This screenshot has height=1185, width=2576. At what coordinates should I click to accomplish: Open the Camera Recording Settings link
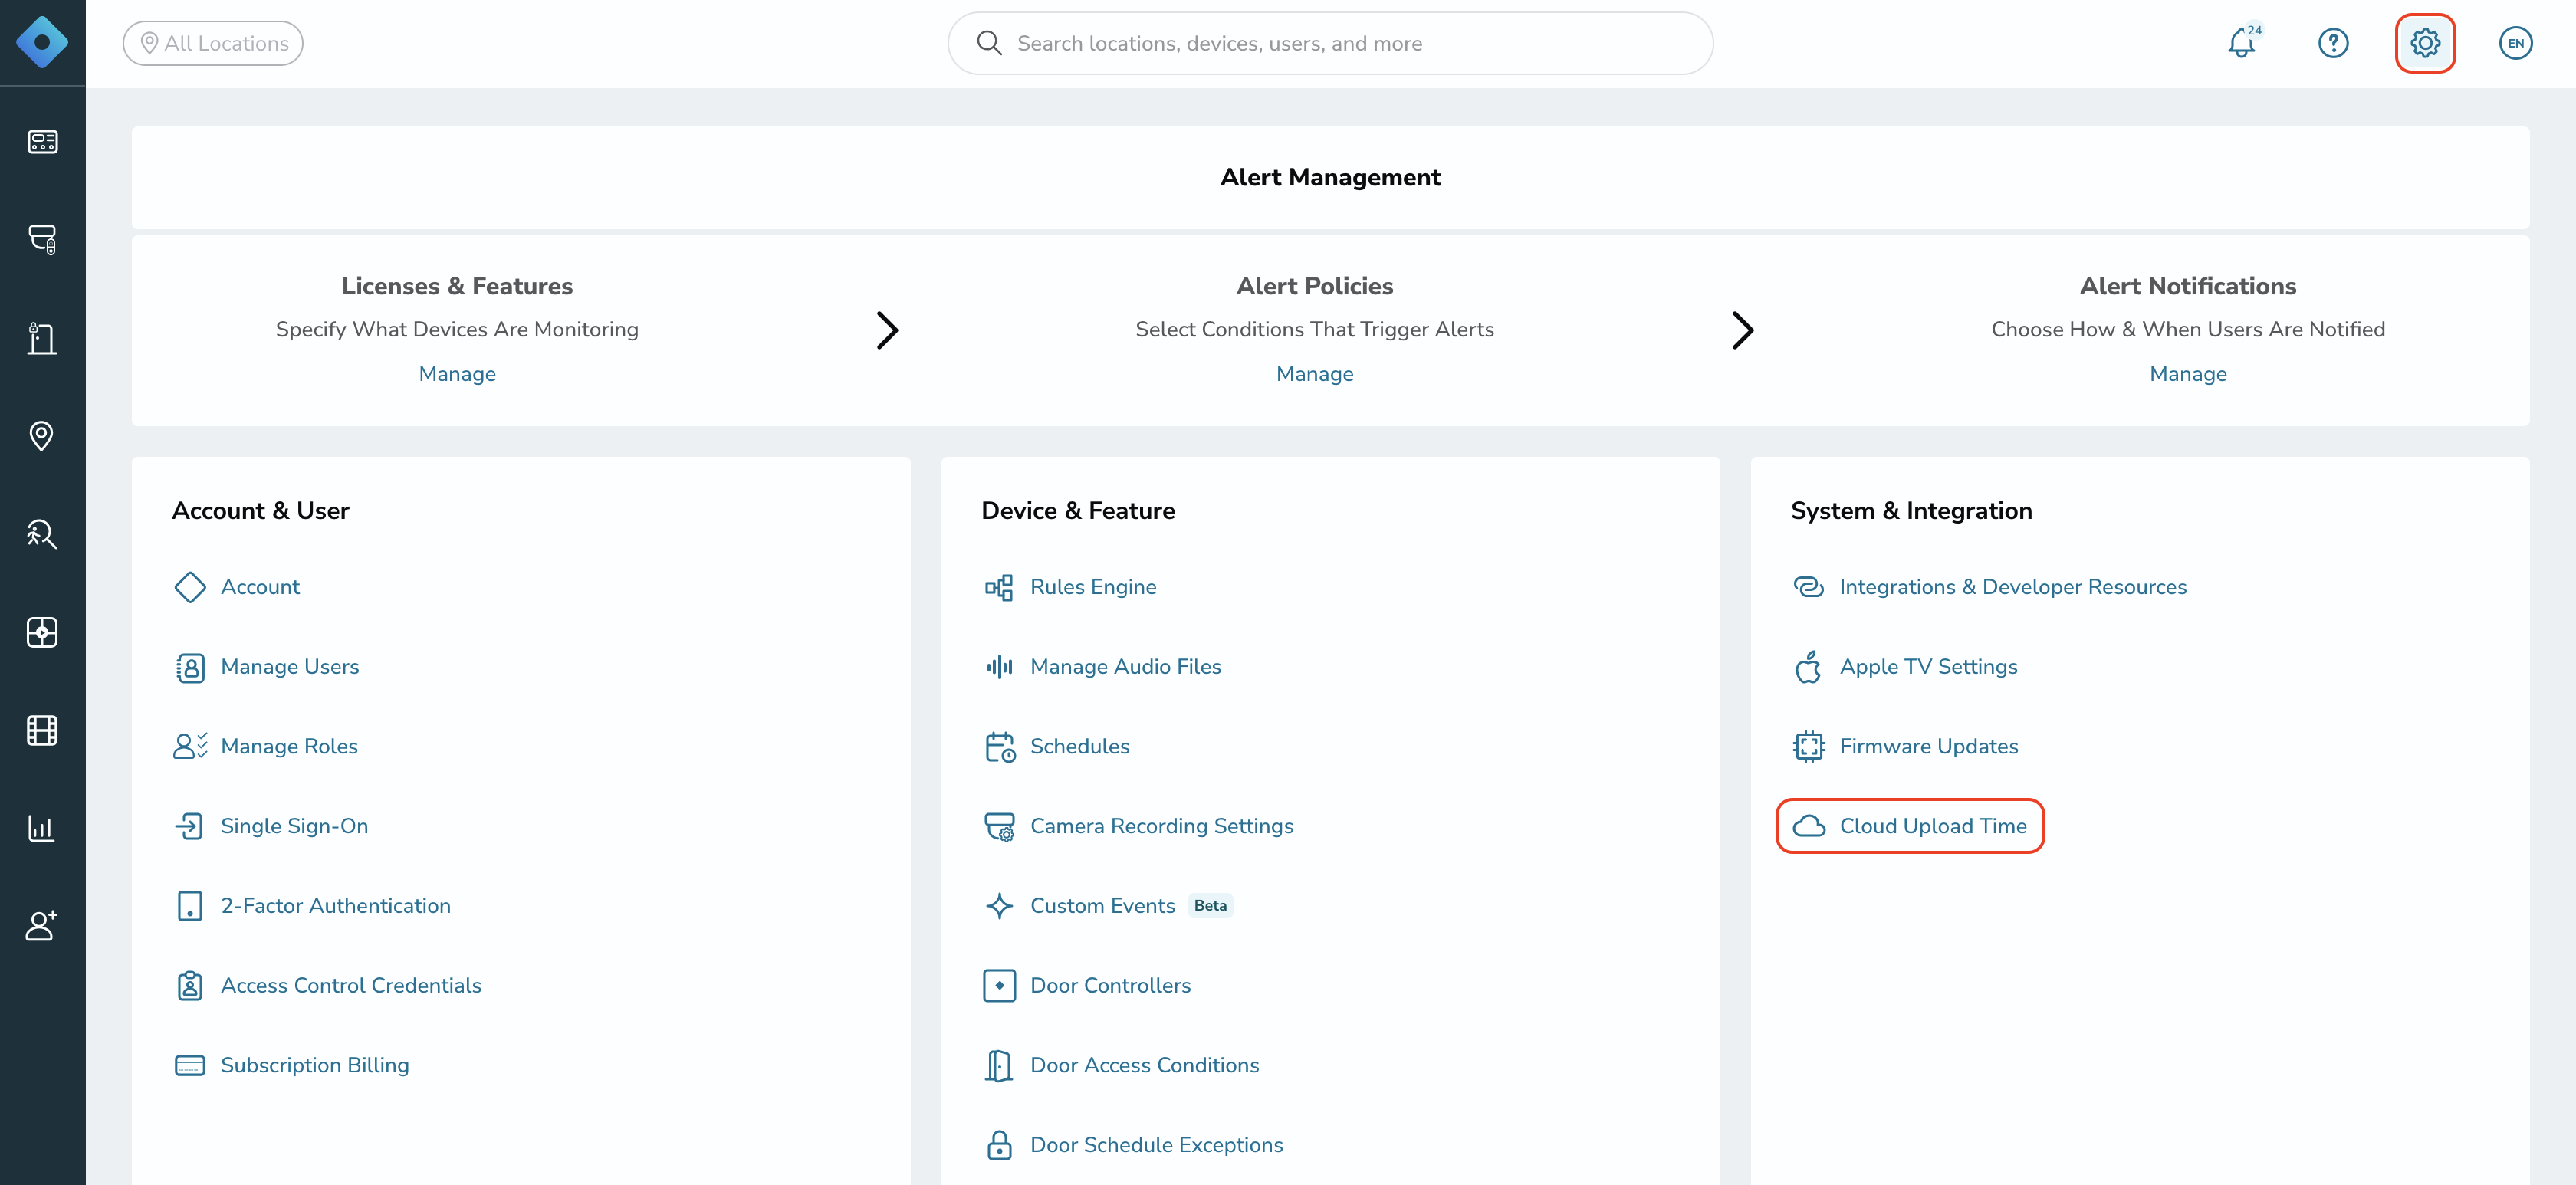(x=1161, y=826)
